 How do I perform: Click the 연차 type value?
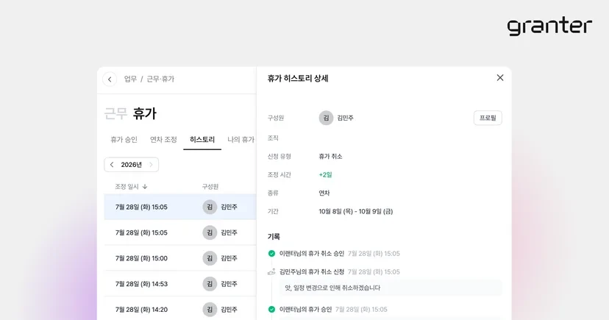324,193
